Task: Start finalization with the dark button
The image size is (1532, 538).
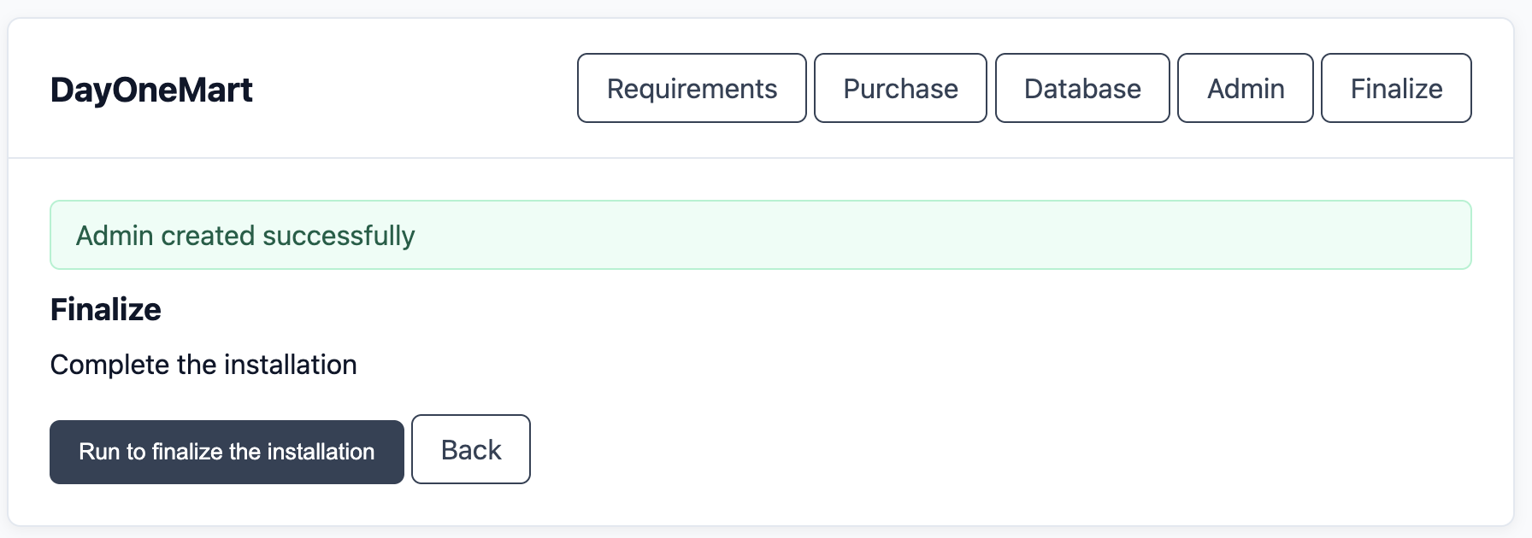Action: point(226,451)
